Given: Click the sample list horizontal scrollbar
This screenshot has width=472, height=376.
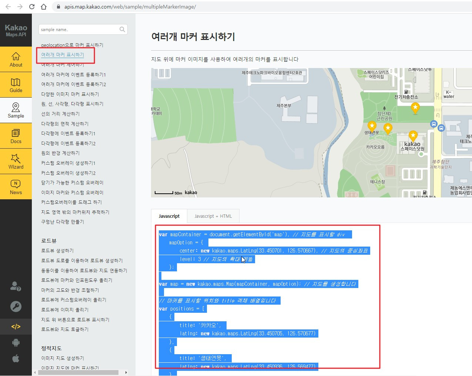Looking at the screenshot, I should point(78,372).
